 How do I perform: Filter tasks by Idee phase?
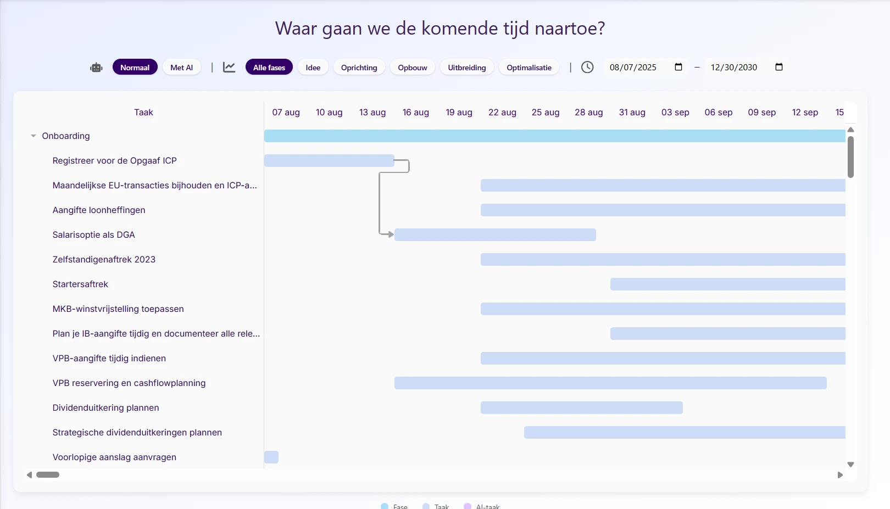tap(313, 68)
